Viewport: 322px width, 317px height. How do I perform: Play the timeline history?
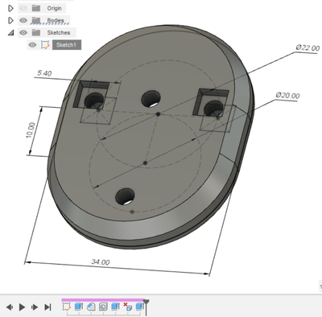click(22, 307)
